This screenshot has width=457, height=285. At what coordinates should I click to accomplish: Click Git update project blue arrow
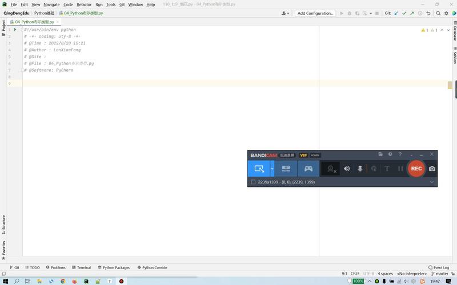tap(396, 13)
